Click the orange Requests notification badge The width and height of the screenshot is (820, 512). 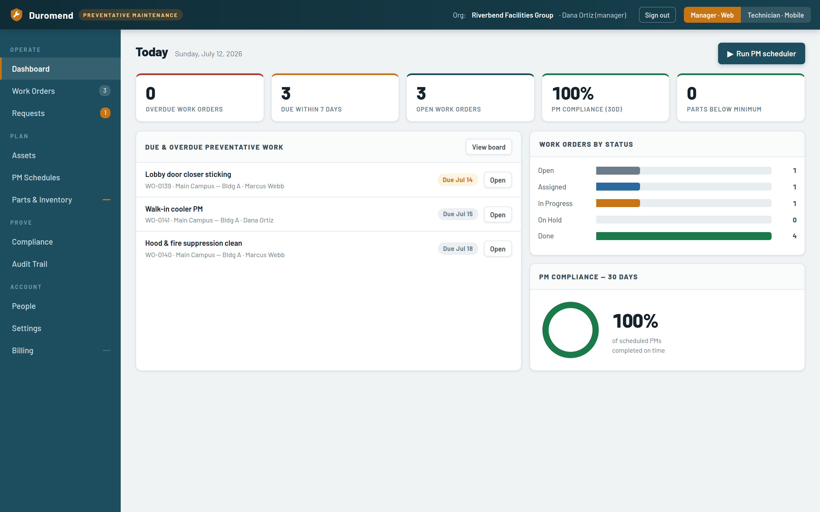pyautogui.click(x=105, y=113)
